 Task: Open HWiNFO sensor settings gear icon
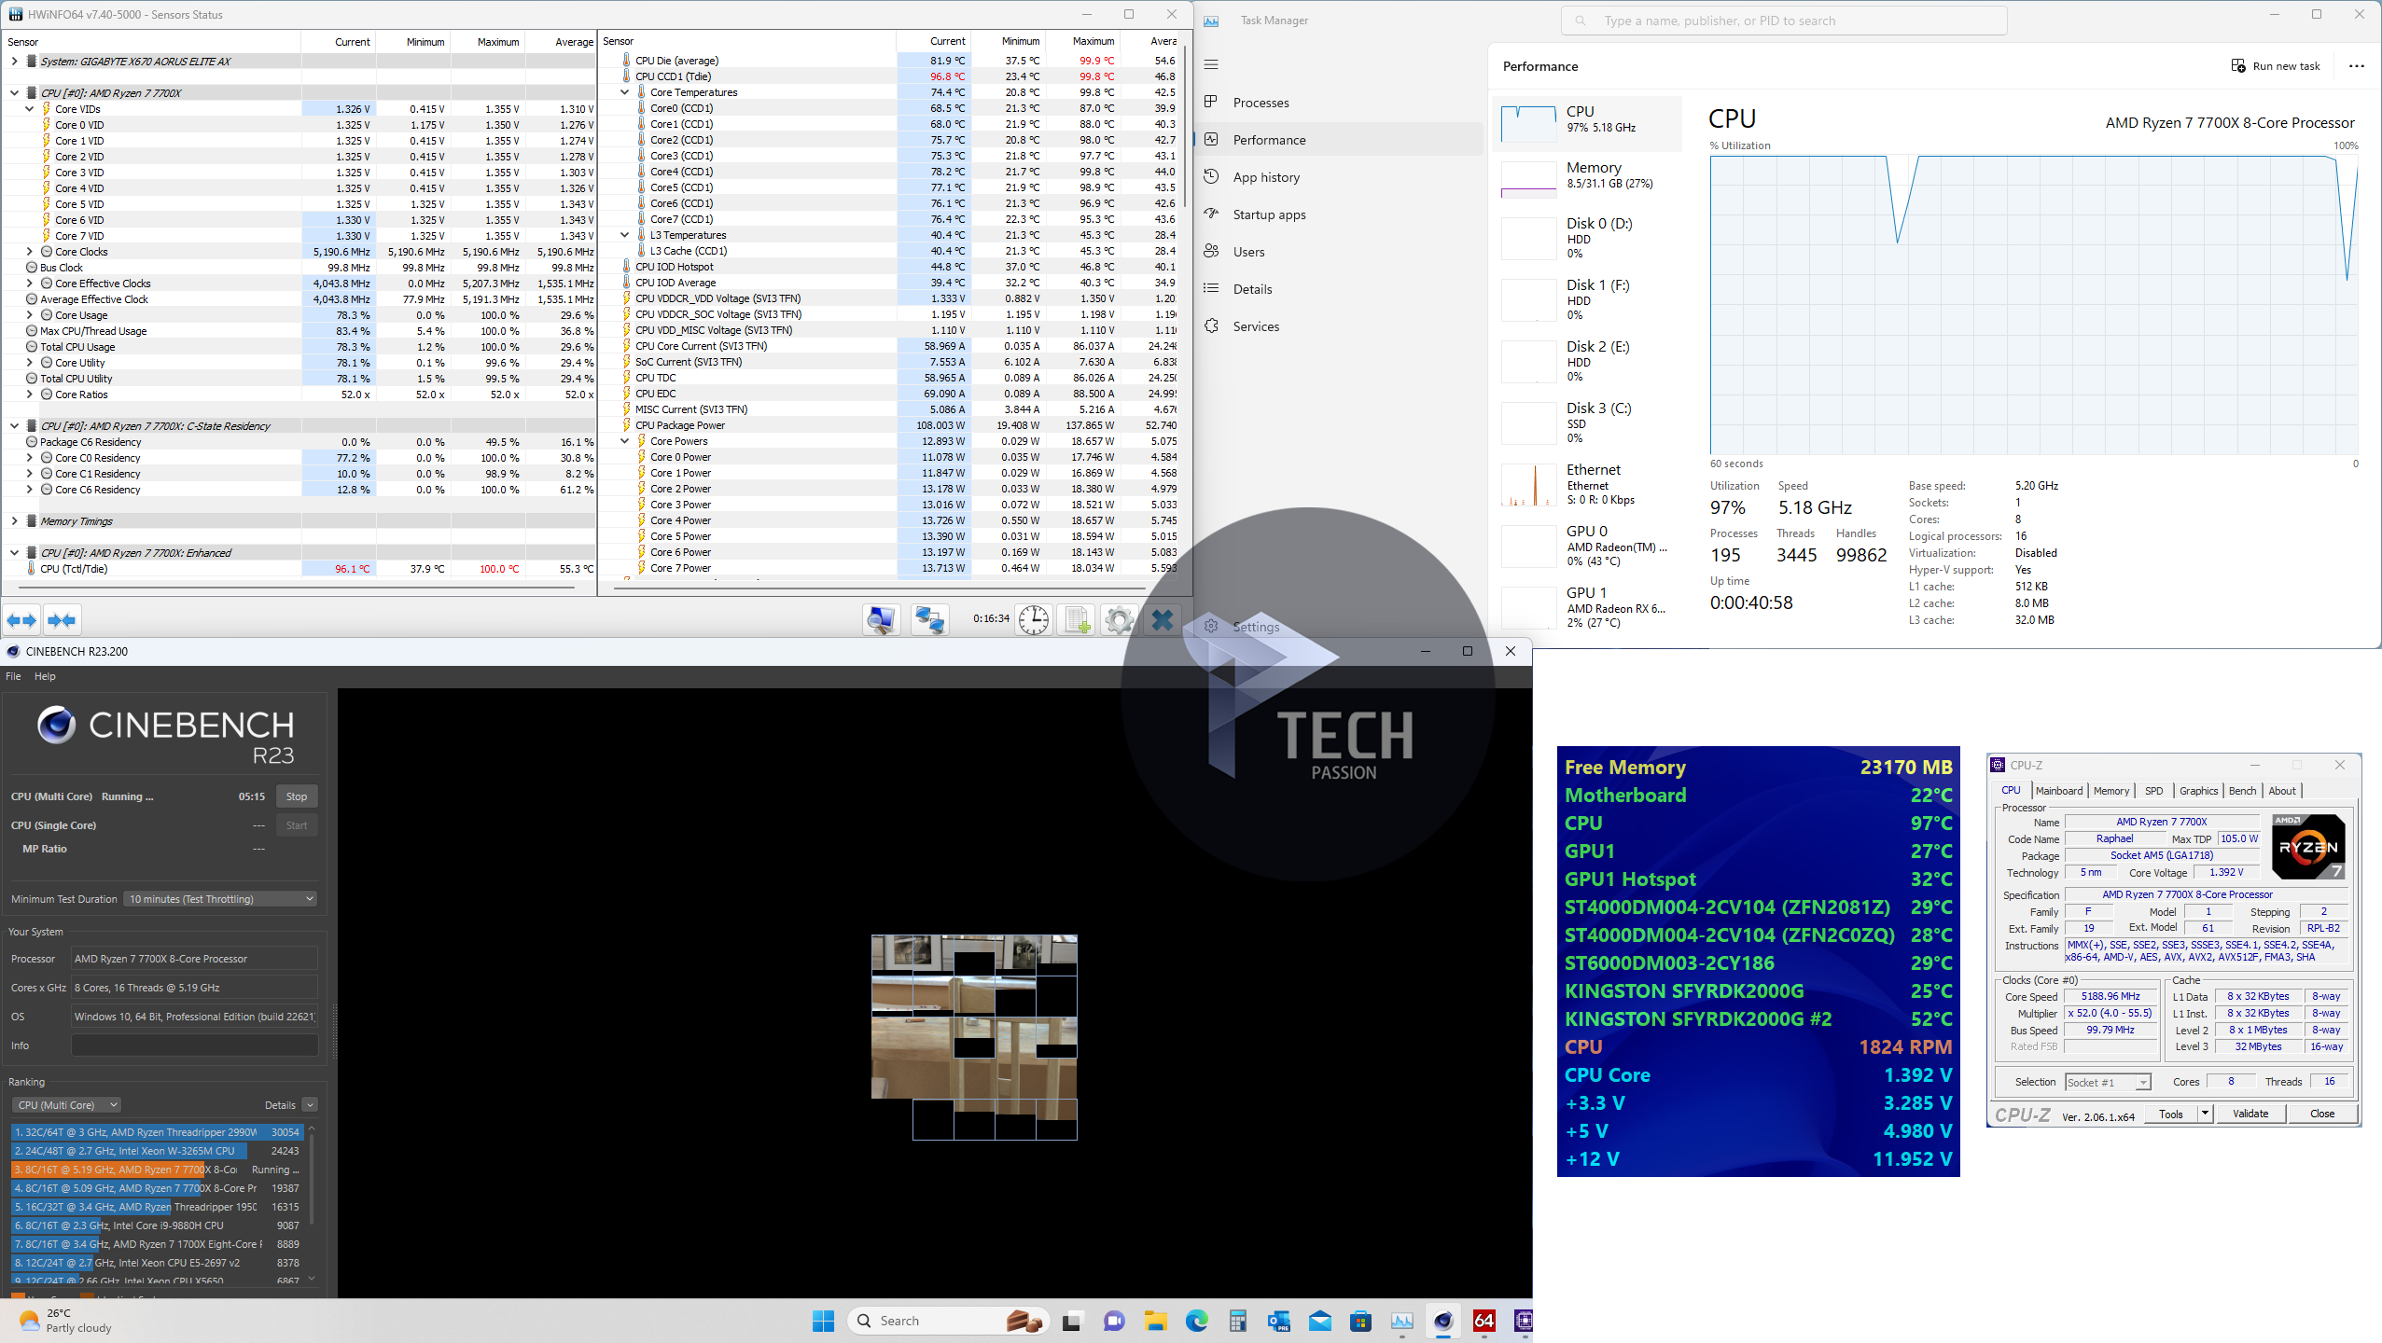point(1119,620)
